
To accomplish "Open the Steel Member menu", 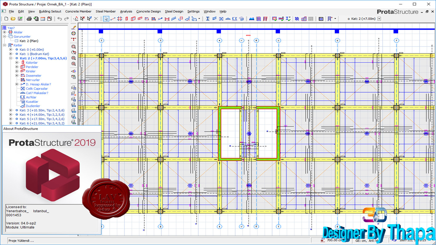I will coord(106,12).
